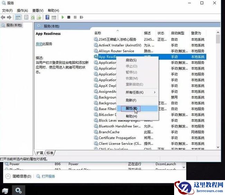The height and width of the screenshot is (195, 225).
Task: Click 网络服务 in the BranchCache row
Action: pos(198,132)
